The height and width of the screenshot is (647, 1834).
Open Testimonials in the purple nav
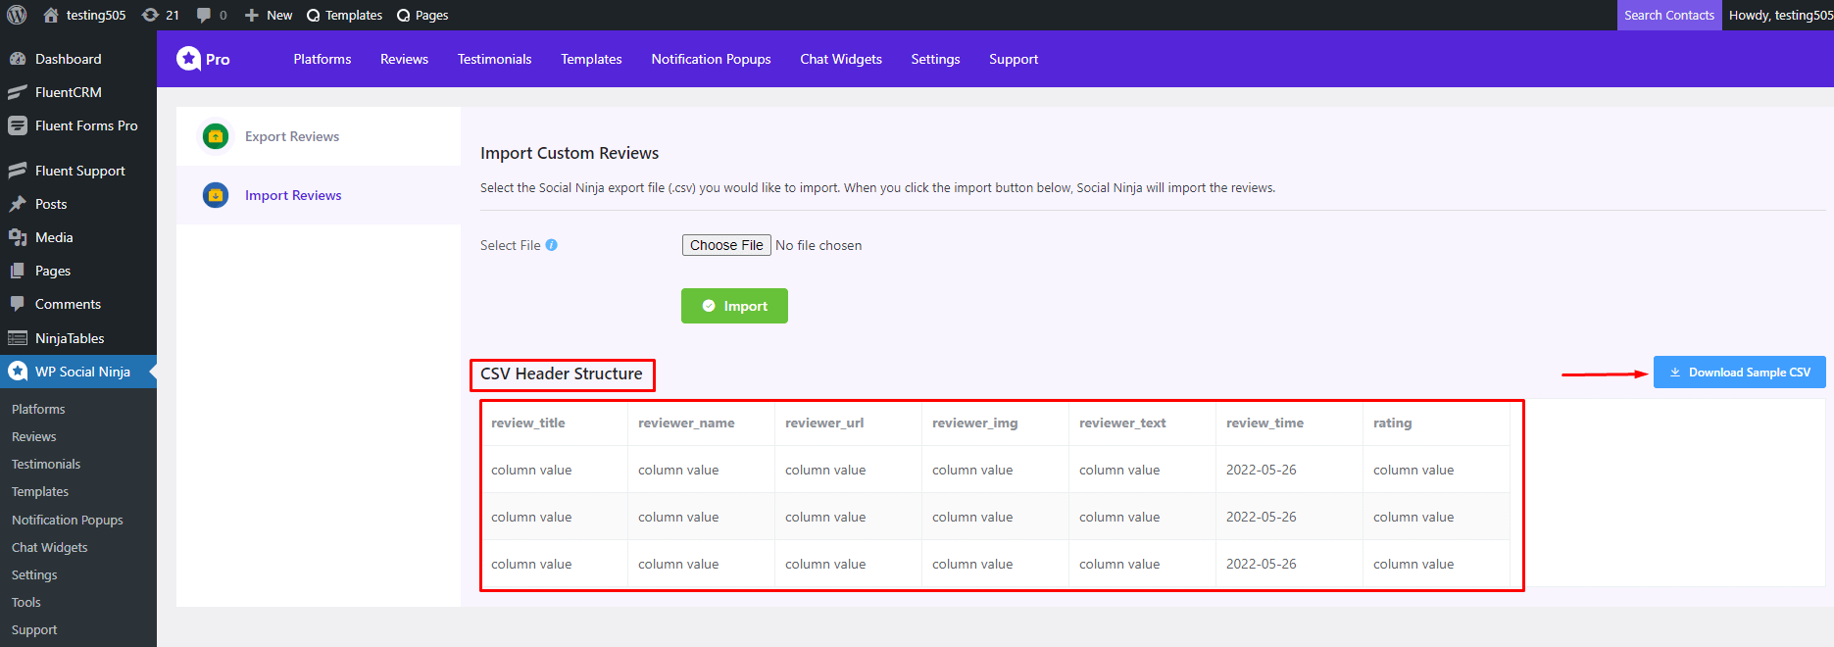494,59
